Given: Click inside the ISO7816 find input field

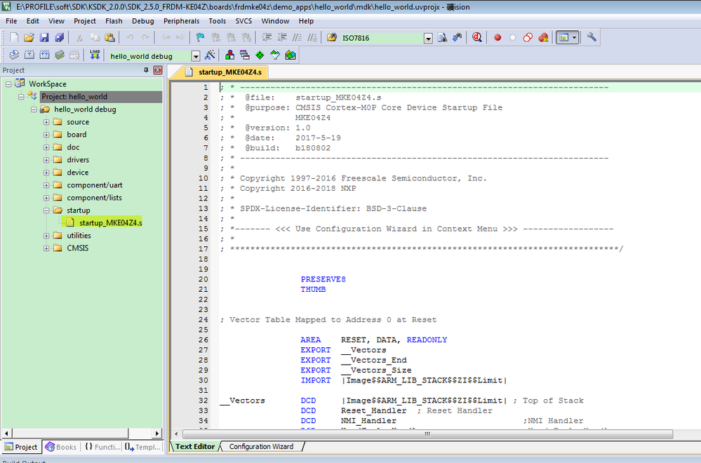Looking at the screenshot, I should (382, 38).
